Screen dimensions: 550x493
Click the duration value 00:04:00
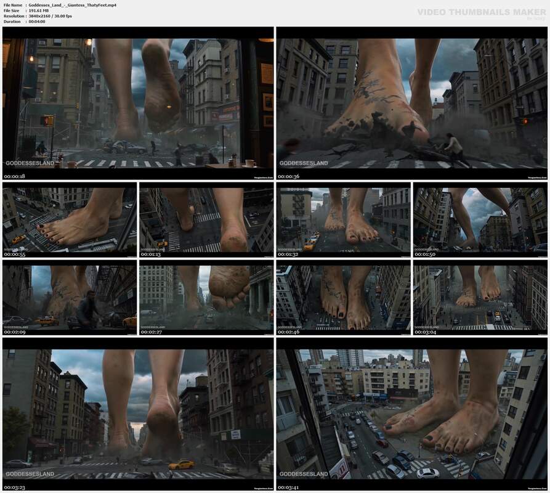point(37,22)
